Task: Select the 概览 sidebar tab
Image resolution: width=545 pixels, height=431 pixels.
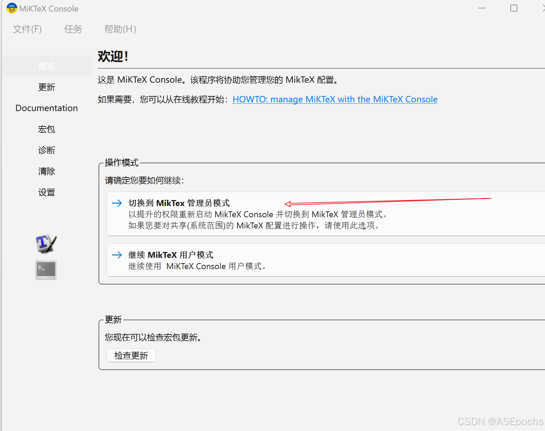Action: [47, 66]
